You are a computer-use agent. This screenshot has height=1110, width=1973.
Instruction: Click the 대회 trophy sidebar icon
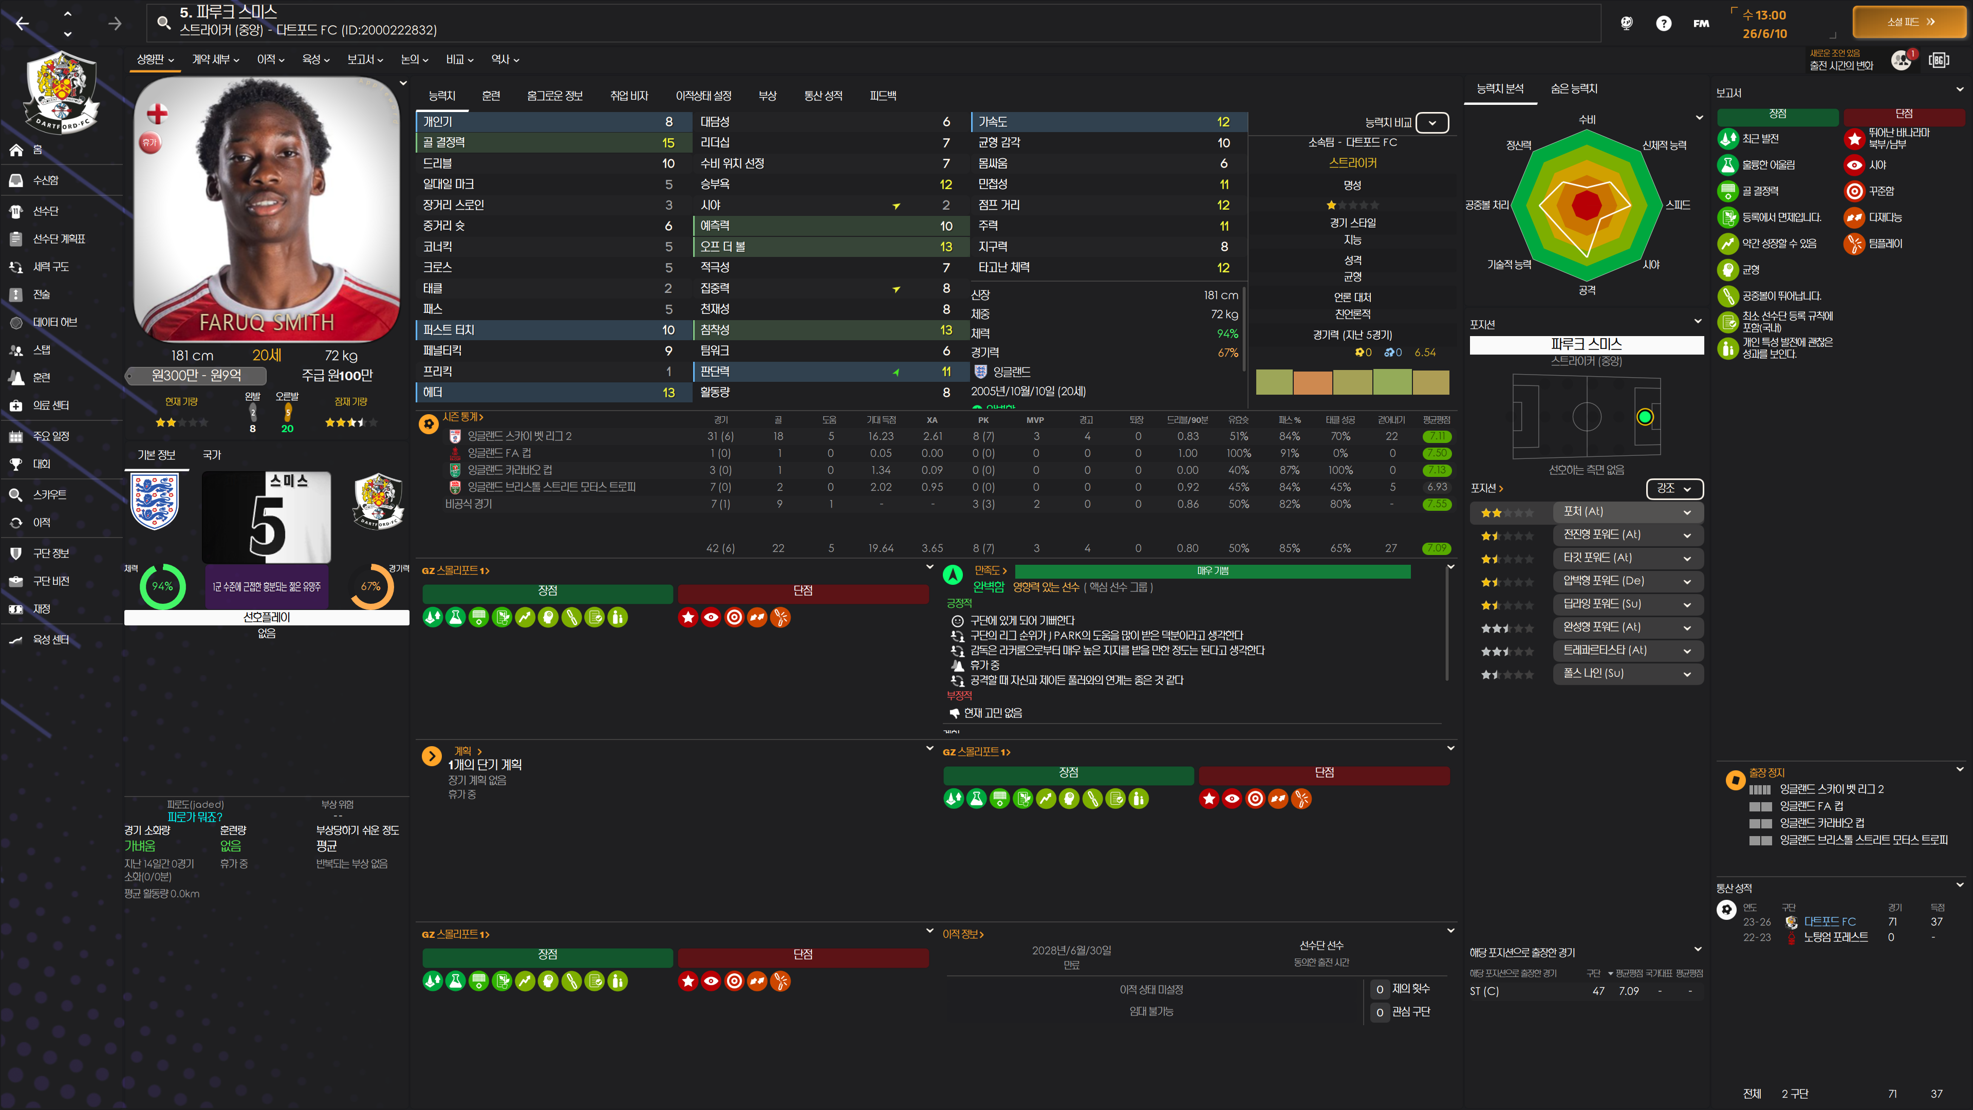(16, 464)
